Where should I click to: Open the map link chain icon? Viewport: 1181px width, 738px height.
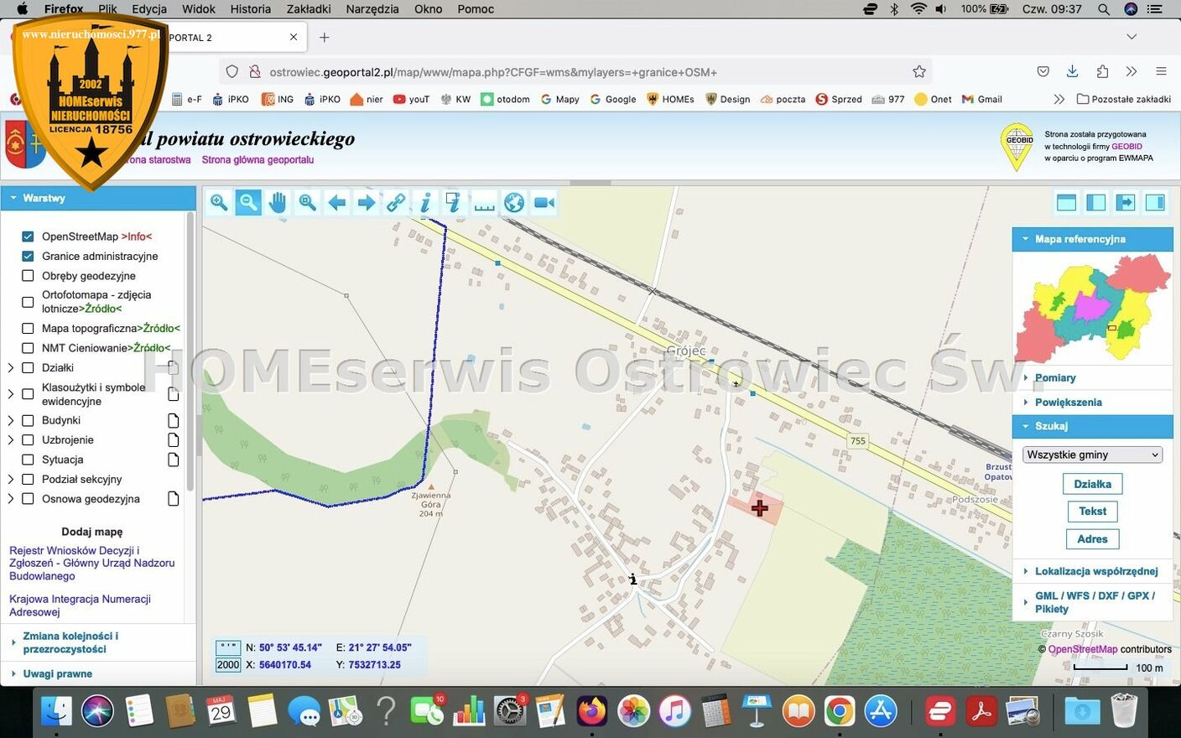[396, 203]
